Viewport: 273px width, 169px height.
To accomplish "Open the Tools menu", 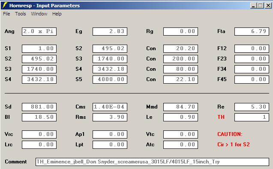I will point(21,14).
